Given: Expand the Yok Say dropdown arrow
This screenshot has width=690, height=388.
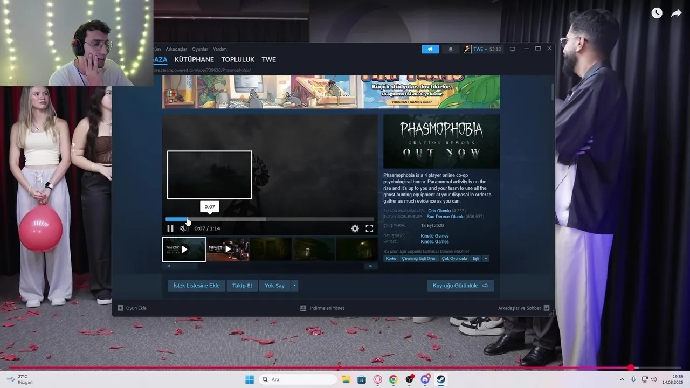Looking at the screenshot, I should pyautogui.click(x=294, y=286).
